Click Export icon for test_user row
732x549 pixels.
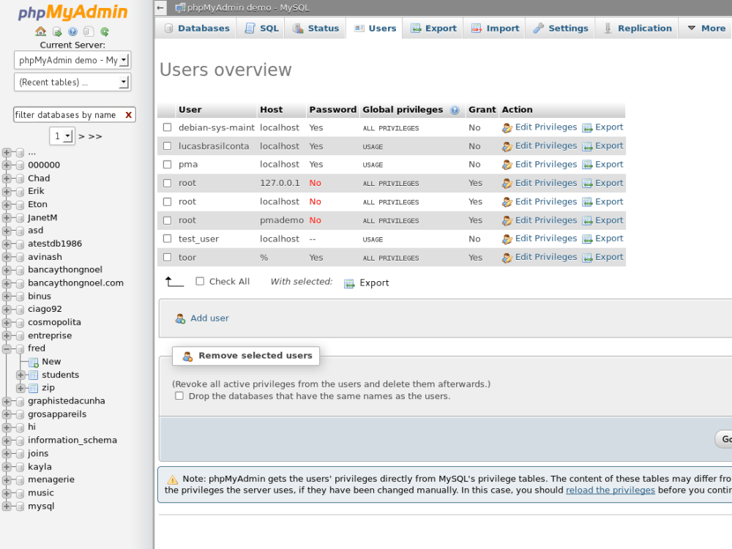(587, 239)
